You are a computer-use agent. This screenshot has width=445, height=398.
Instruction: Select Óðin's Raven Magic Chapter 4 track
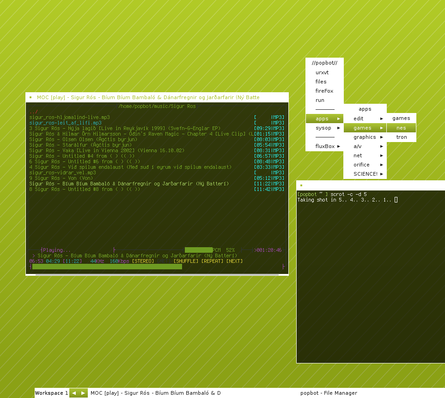click(x=157, y=134)
